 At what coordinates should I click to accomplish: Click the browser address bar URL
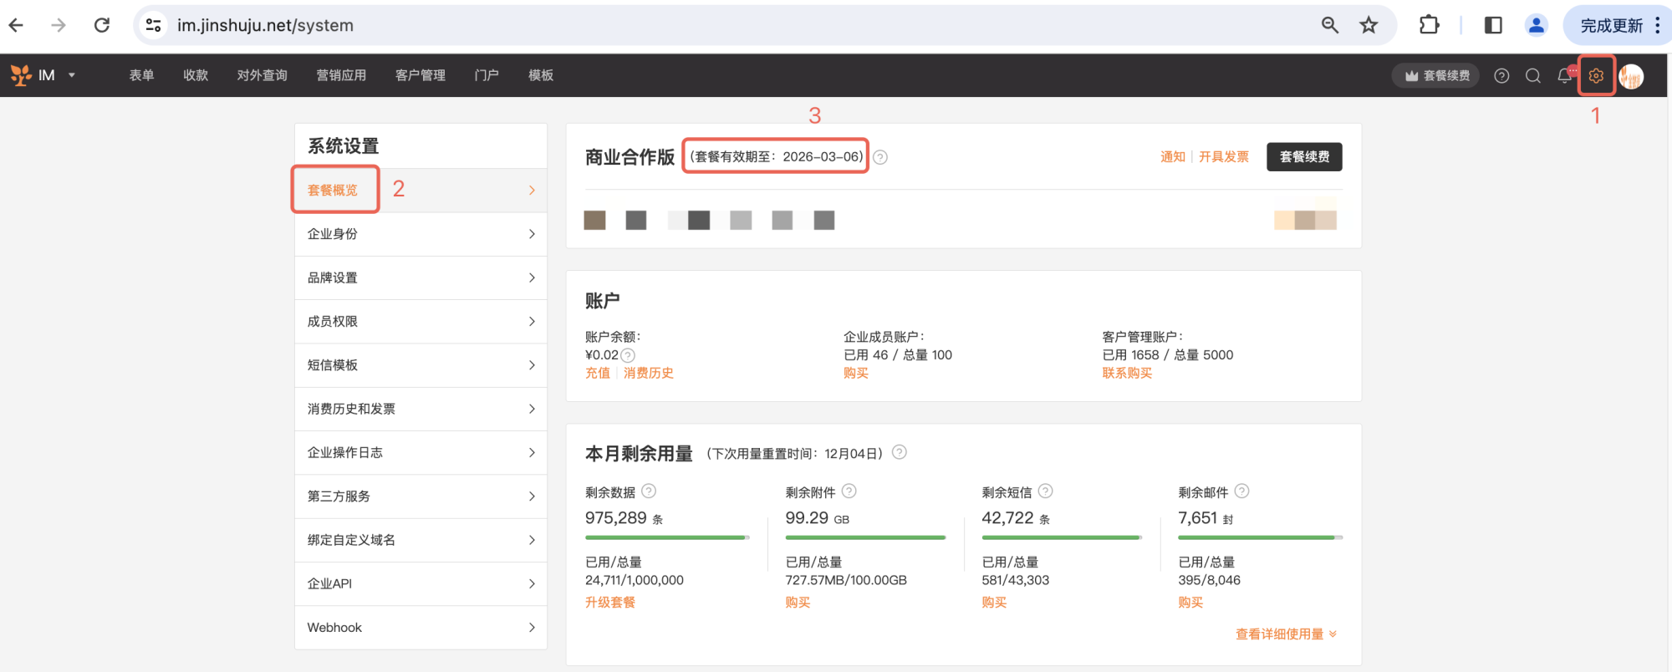click(265, 25)
